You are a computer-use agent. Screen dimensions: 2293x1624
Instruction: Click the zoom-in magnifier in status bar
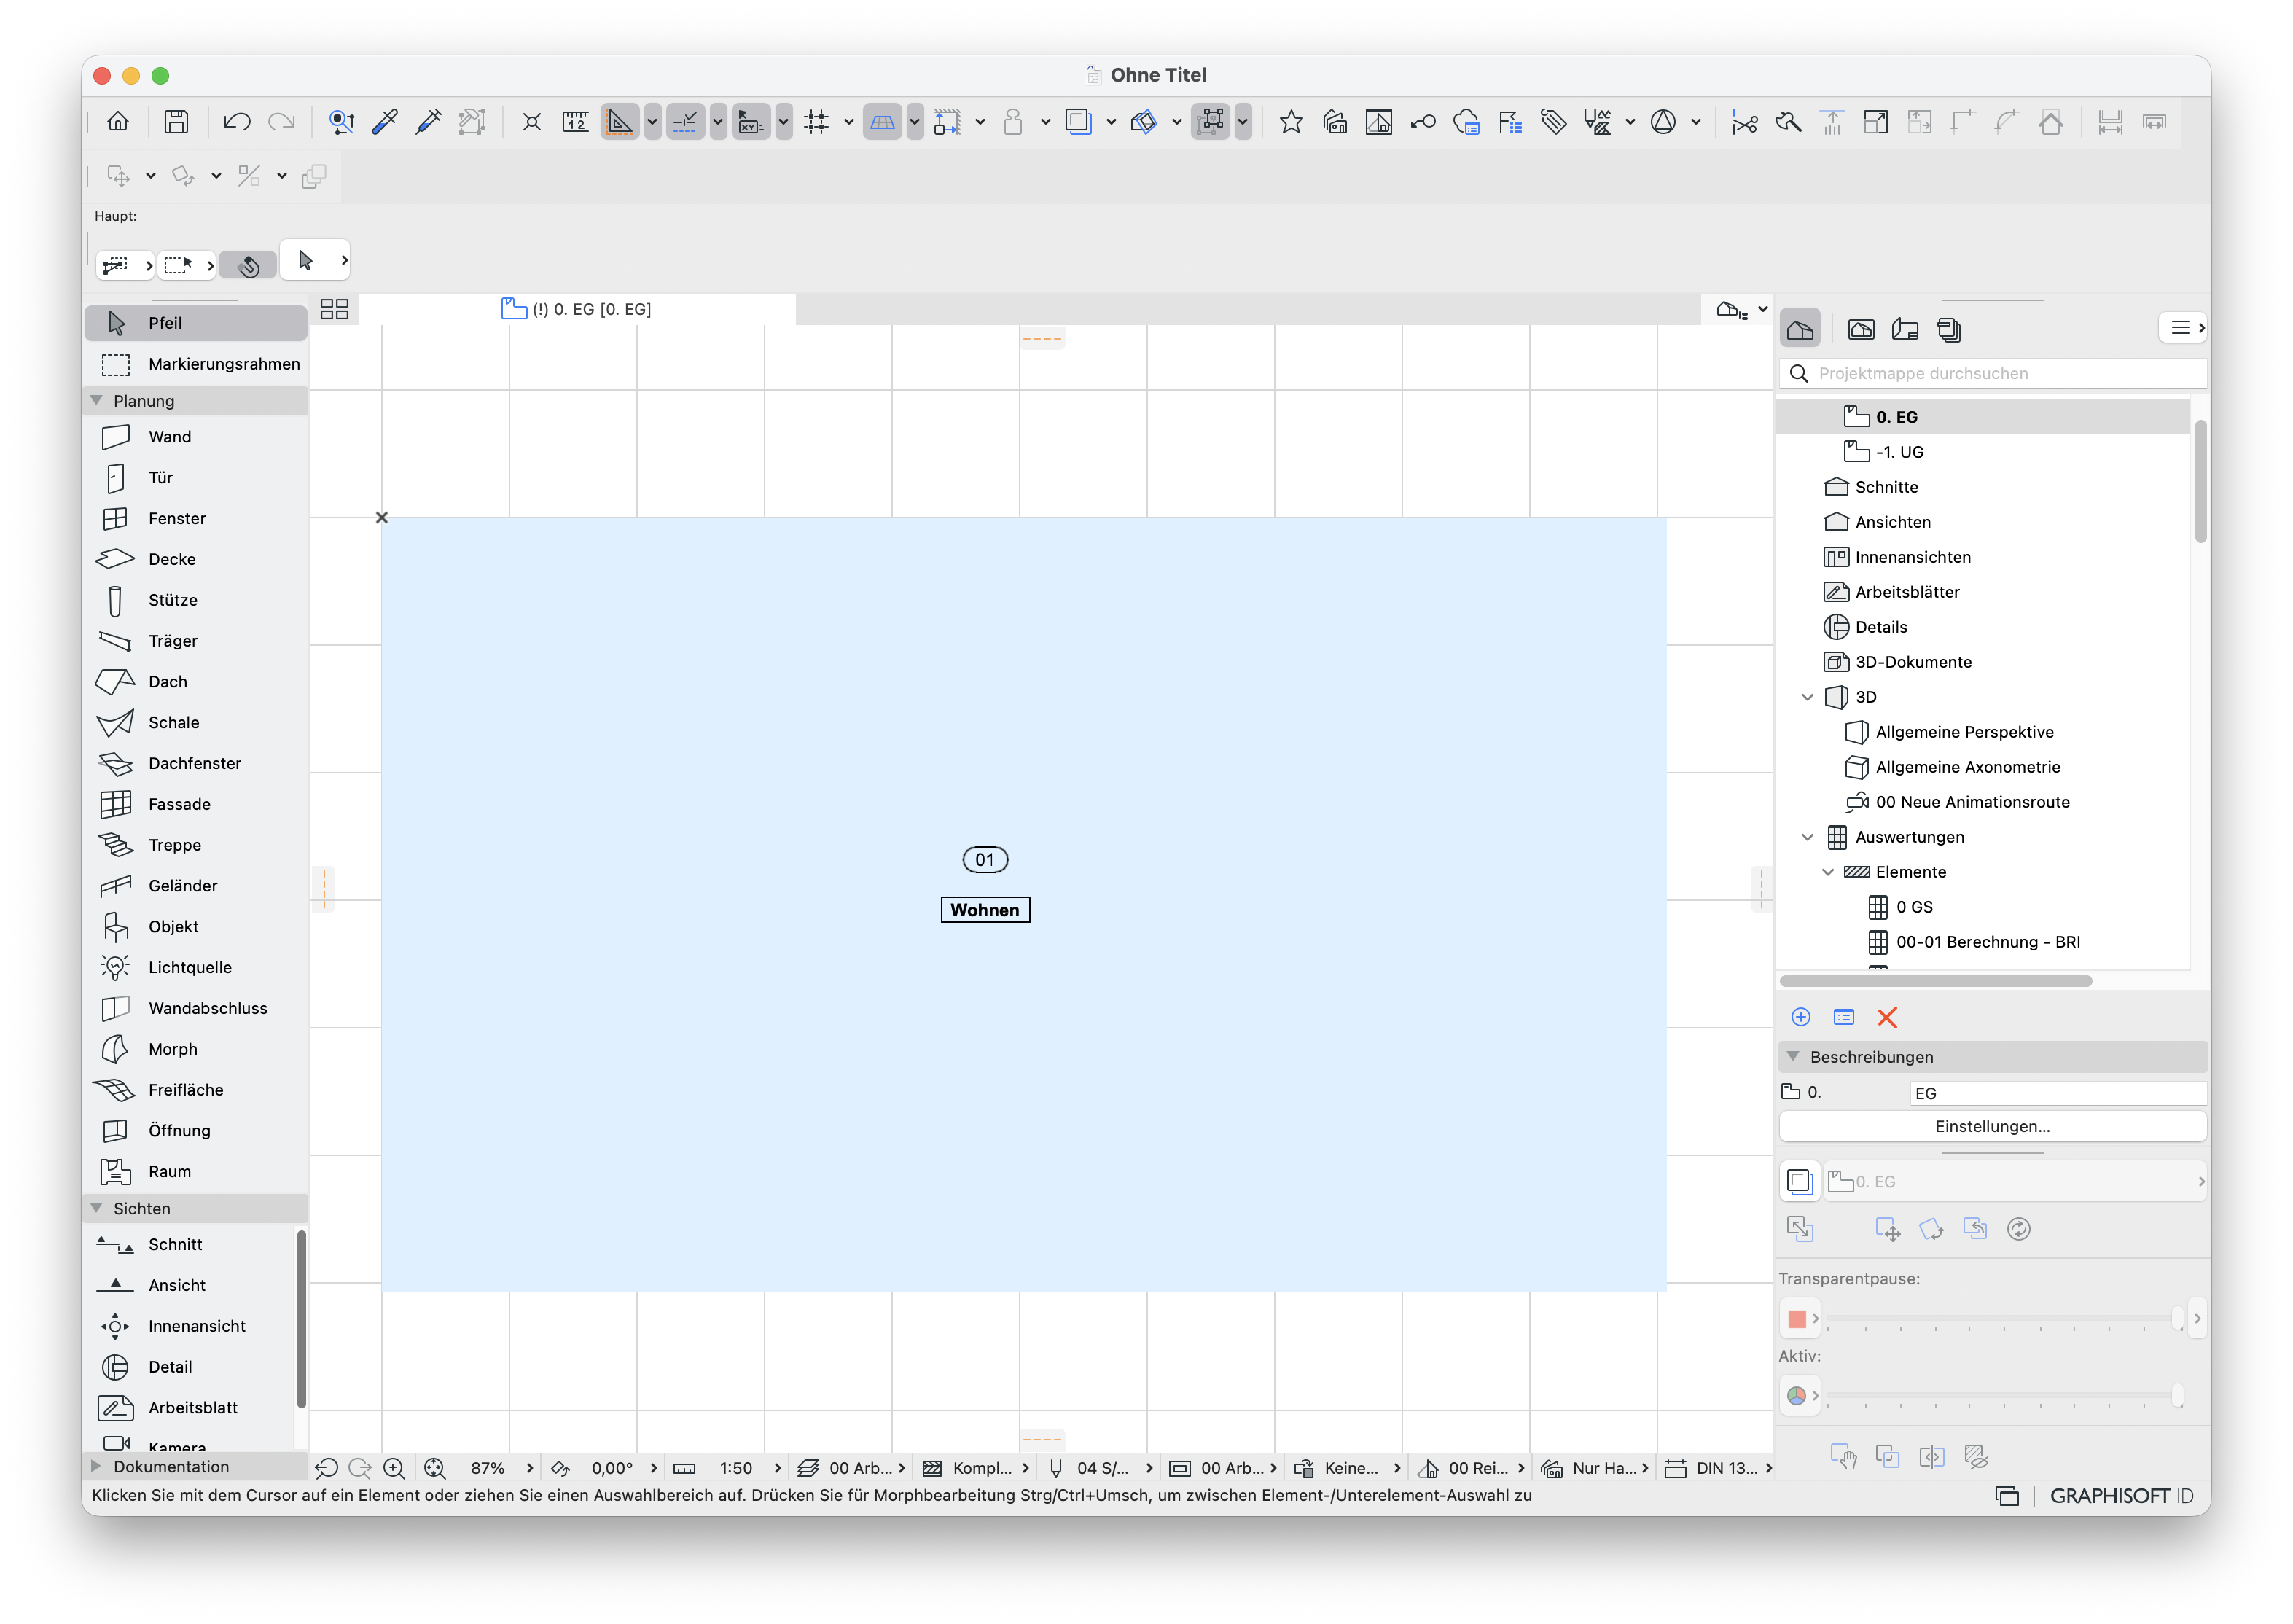[394, 1468]
